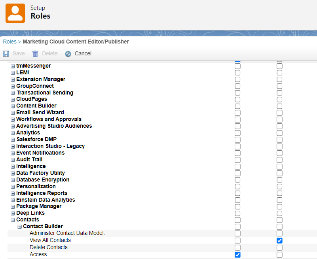Screen dimensions: 317x259
Task: Check first checkbox for Email Send Wizard
Action: coord(237,113)
